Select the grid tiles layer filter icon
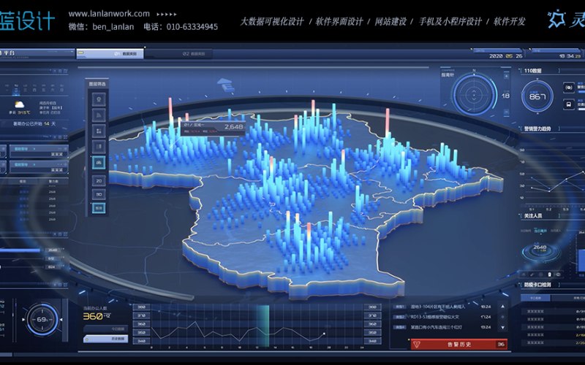The image size is (585, 365). point(99,131)
